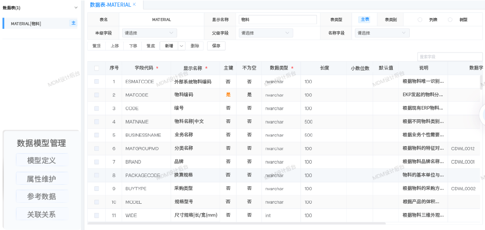Viewport: 485px width, 230px height.
Task: Tick the select-all checkbox in table header
Action: (x=96, y=68)
